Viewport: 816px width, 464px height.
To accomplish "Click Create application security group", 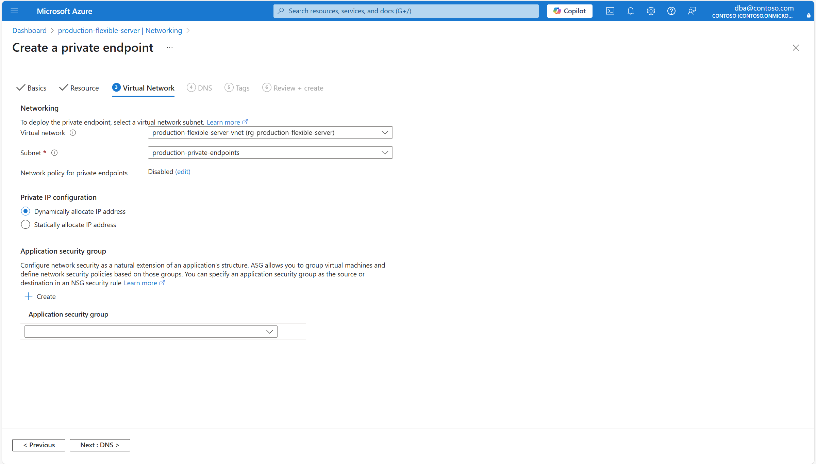I will click(40, 297).
